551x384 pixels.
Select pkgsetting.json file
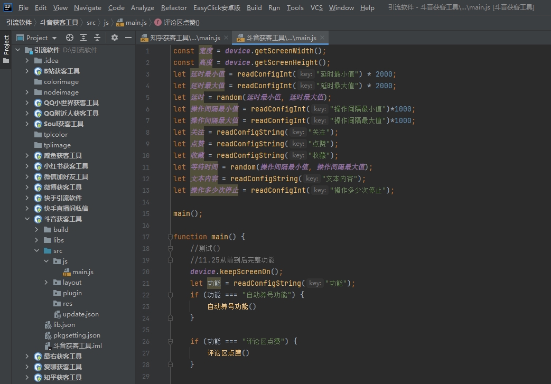tap(72, 335)
